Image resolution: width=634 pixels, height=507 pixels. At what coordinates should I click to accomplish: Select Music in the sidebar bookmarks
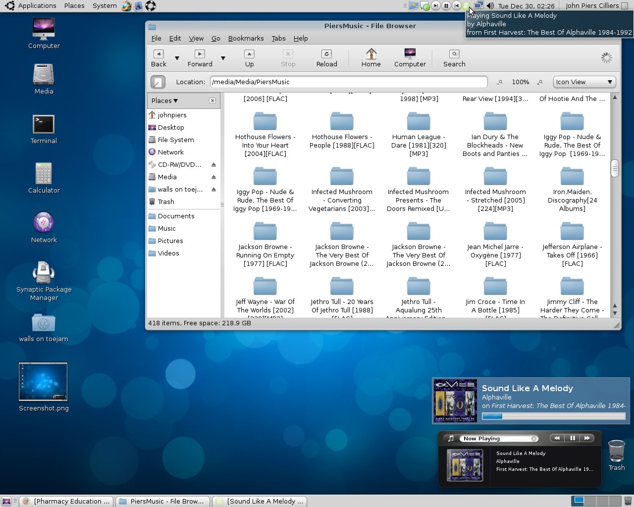pos(166,228)
